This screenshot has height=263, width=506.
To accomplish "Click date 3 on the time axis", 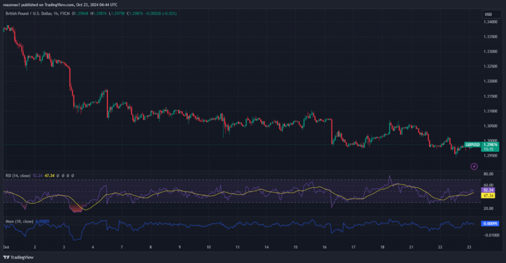I will [x=64, y=247].
